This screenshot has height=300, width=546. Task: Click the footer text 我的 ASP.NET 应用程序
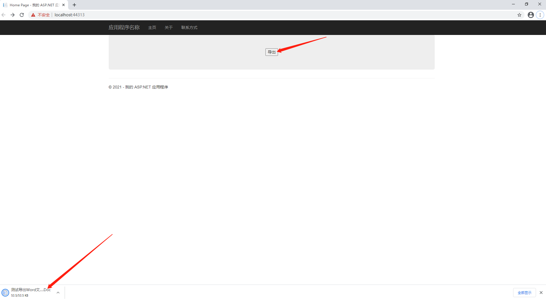[147, 87]
